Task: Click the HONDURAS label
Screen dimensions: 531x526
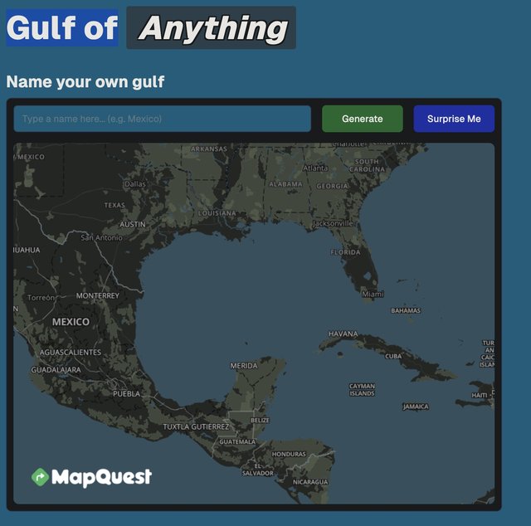Action: pos(289,454)
